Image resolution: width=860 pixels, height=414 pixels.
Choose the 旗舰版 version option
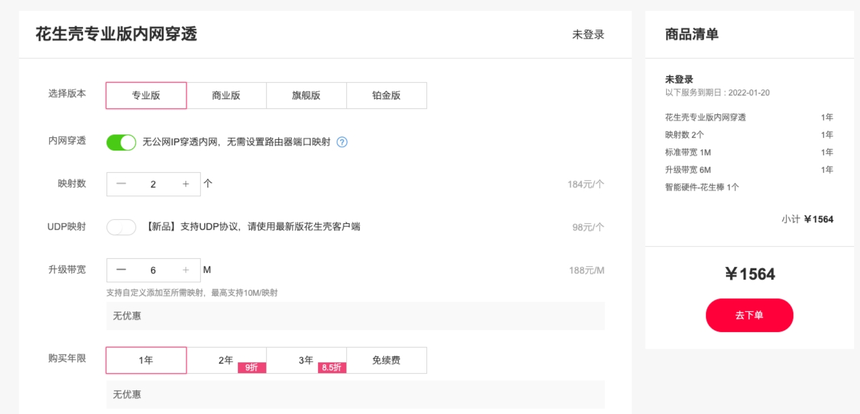coord(306,95)
